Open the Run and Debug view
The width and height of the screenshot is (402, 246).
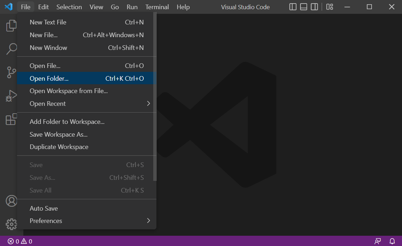[x=11, y=96]
